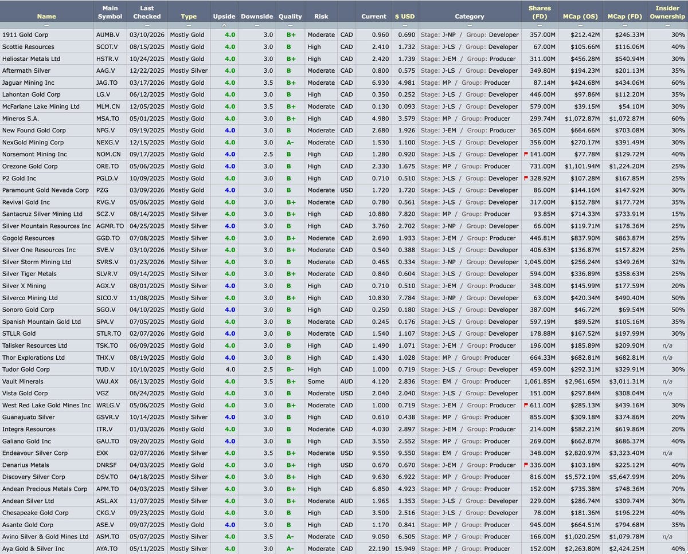
Task: Click the Talisker Resources Ltd name
Action: (34, 345)
